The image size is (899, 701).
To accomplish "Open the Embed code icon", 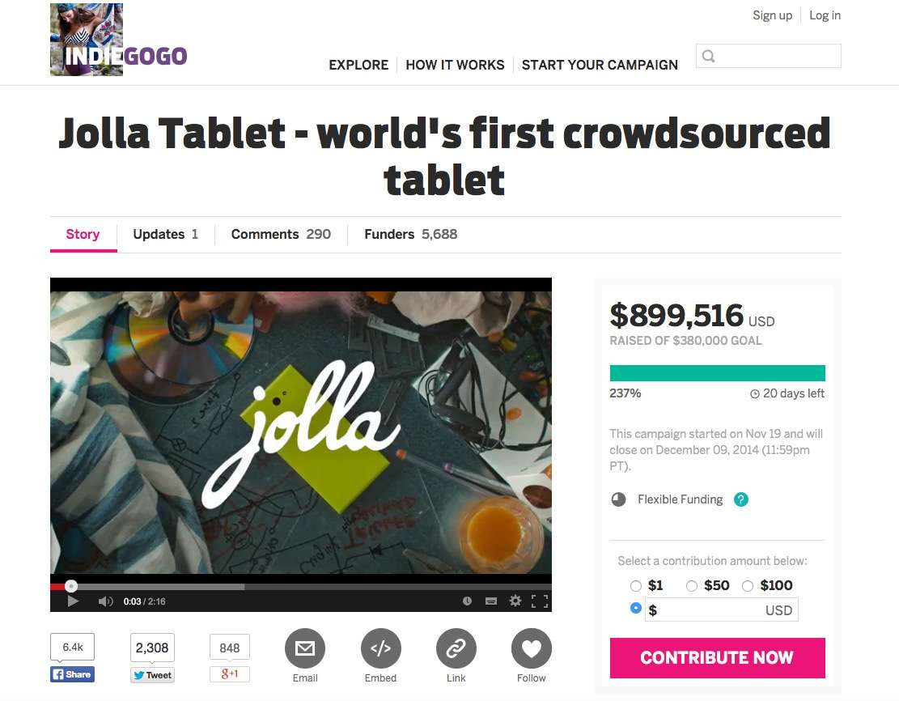I will (380, 648).
